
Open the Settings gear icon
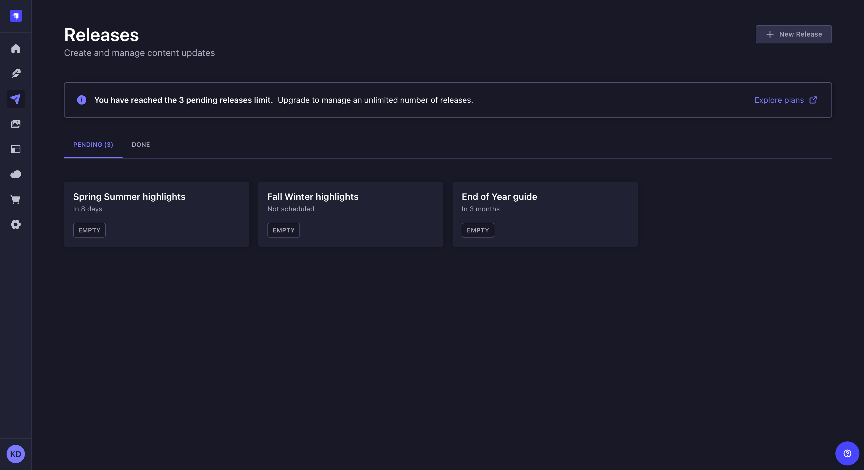(x=16, y=224)
